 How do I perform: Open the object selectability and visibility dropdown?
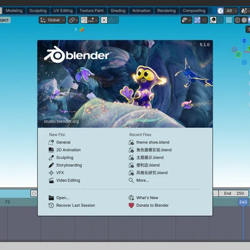click(x=186, y=20)
